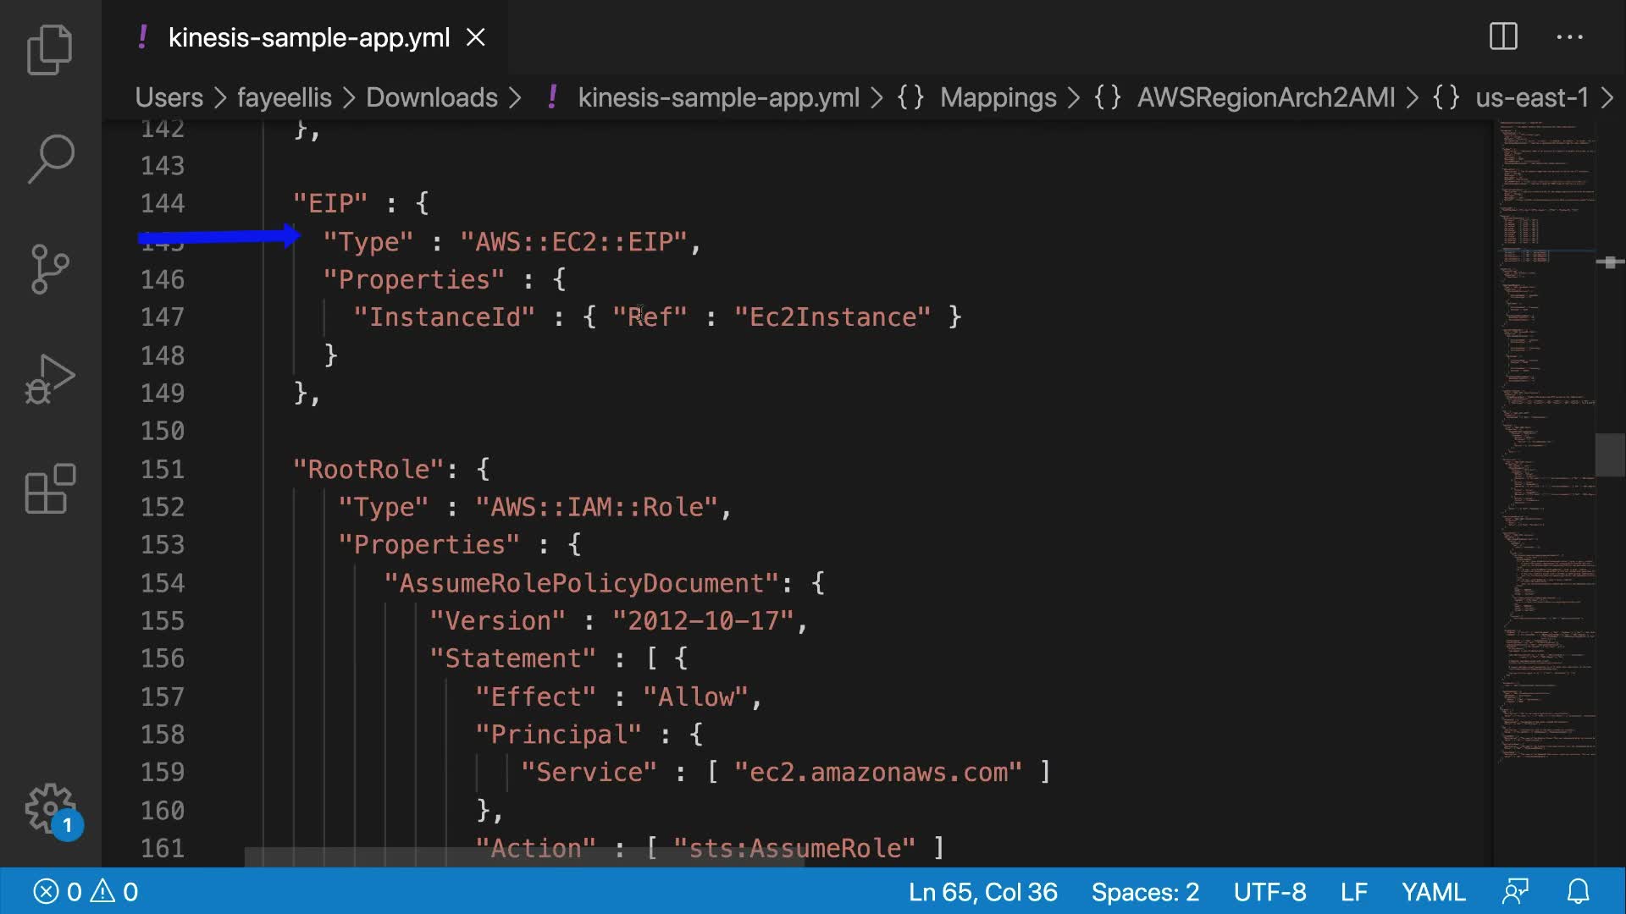Open the Search view in the activity bar
Viewport: 1626px width, 914px height.
50,158
